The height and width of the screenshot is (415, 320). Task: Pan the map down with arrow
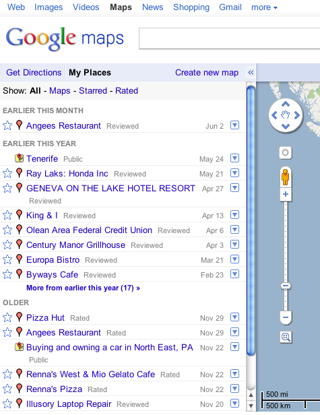click(286, 127)
